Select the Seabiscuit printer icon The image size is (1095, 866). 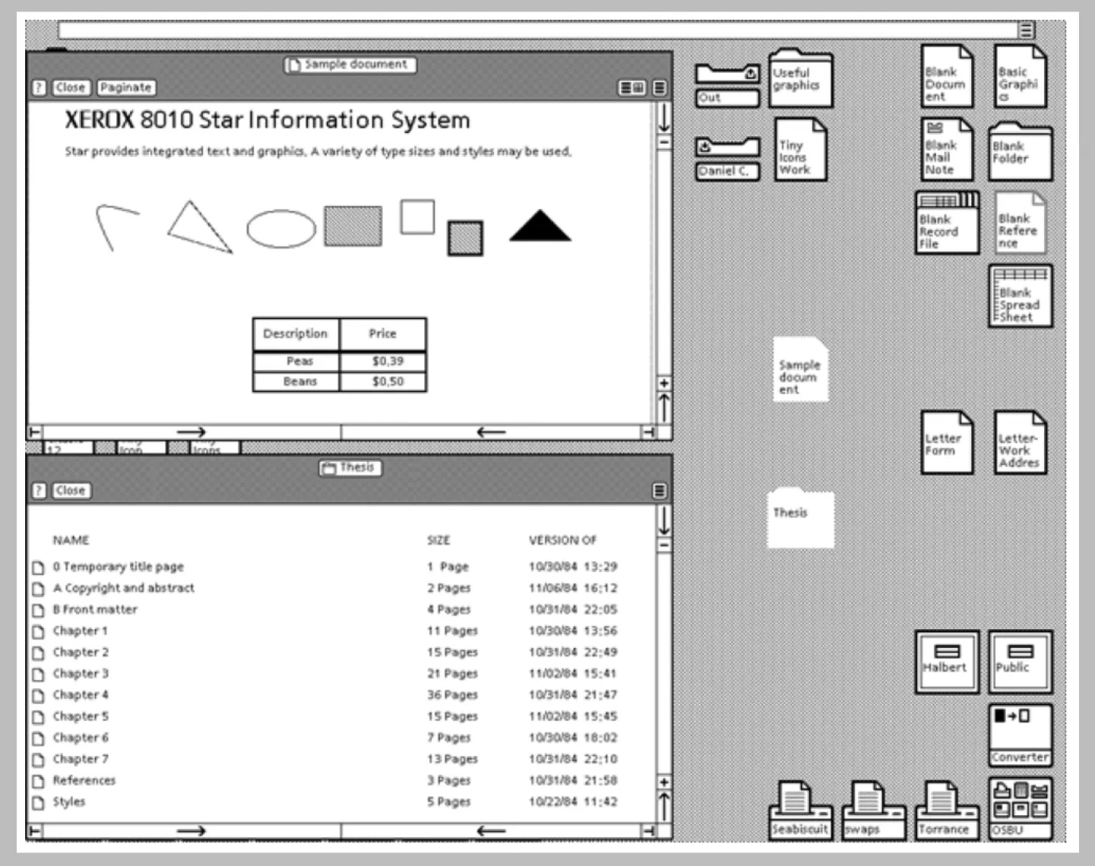click(x=800, y=810)
